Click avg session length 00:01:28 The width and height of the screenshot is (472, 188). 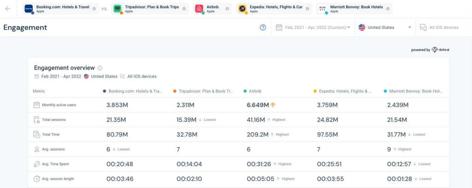coord(400,179)
